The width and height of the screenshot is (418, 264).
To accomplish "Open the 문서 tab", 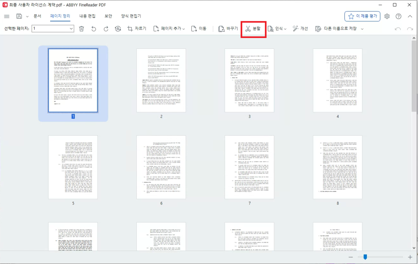I will [37, 16].
